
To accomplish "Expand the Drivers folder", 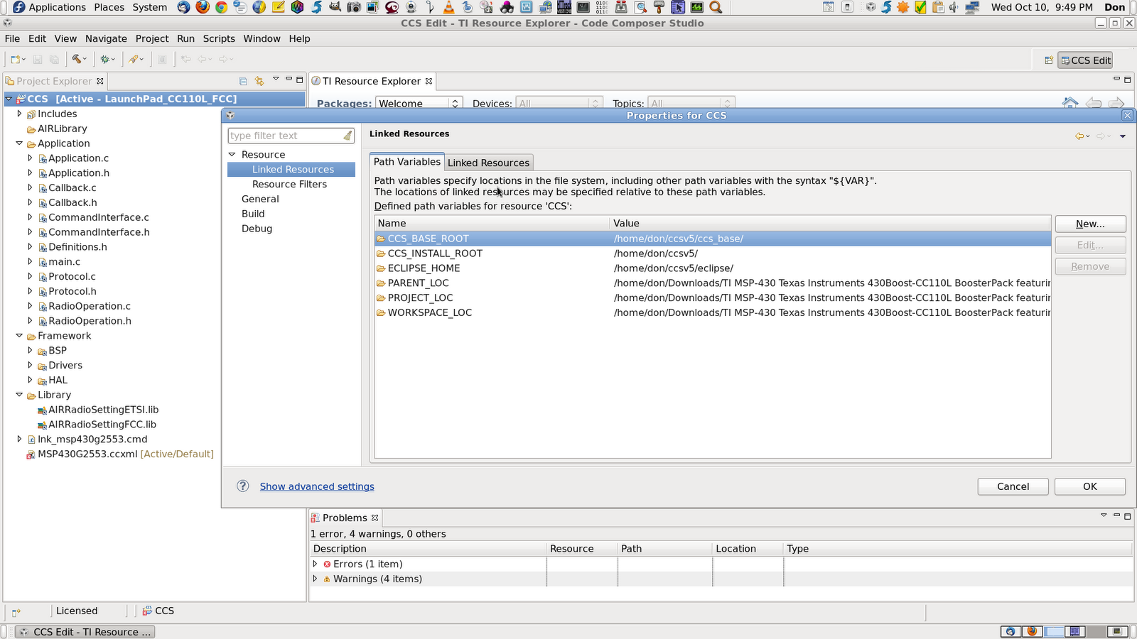I will [x=30, y=365].
